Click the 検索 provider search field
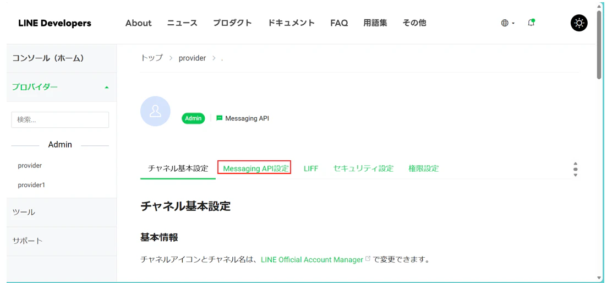The image size is (607, 283). click(x=60, y=120)
